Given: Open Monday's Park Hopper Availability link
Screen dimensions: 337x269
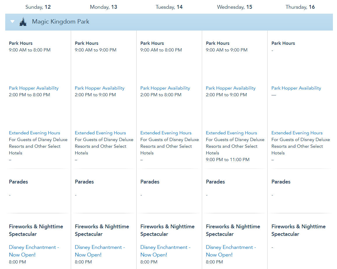Looking at the screenshot, I should coord(100,88).
